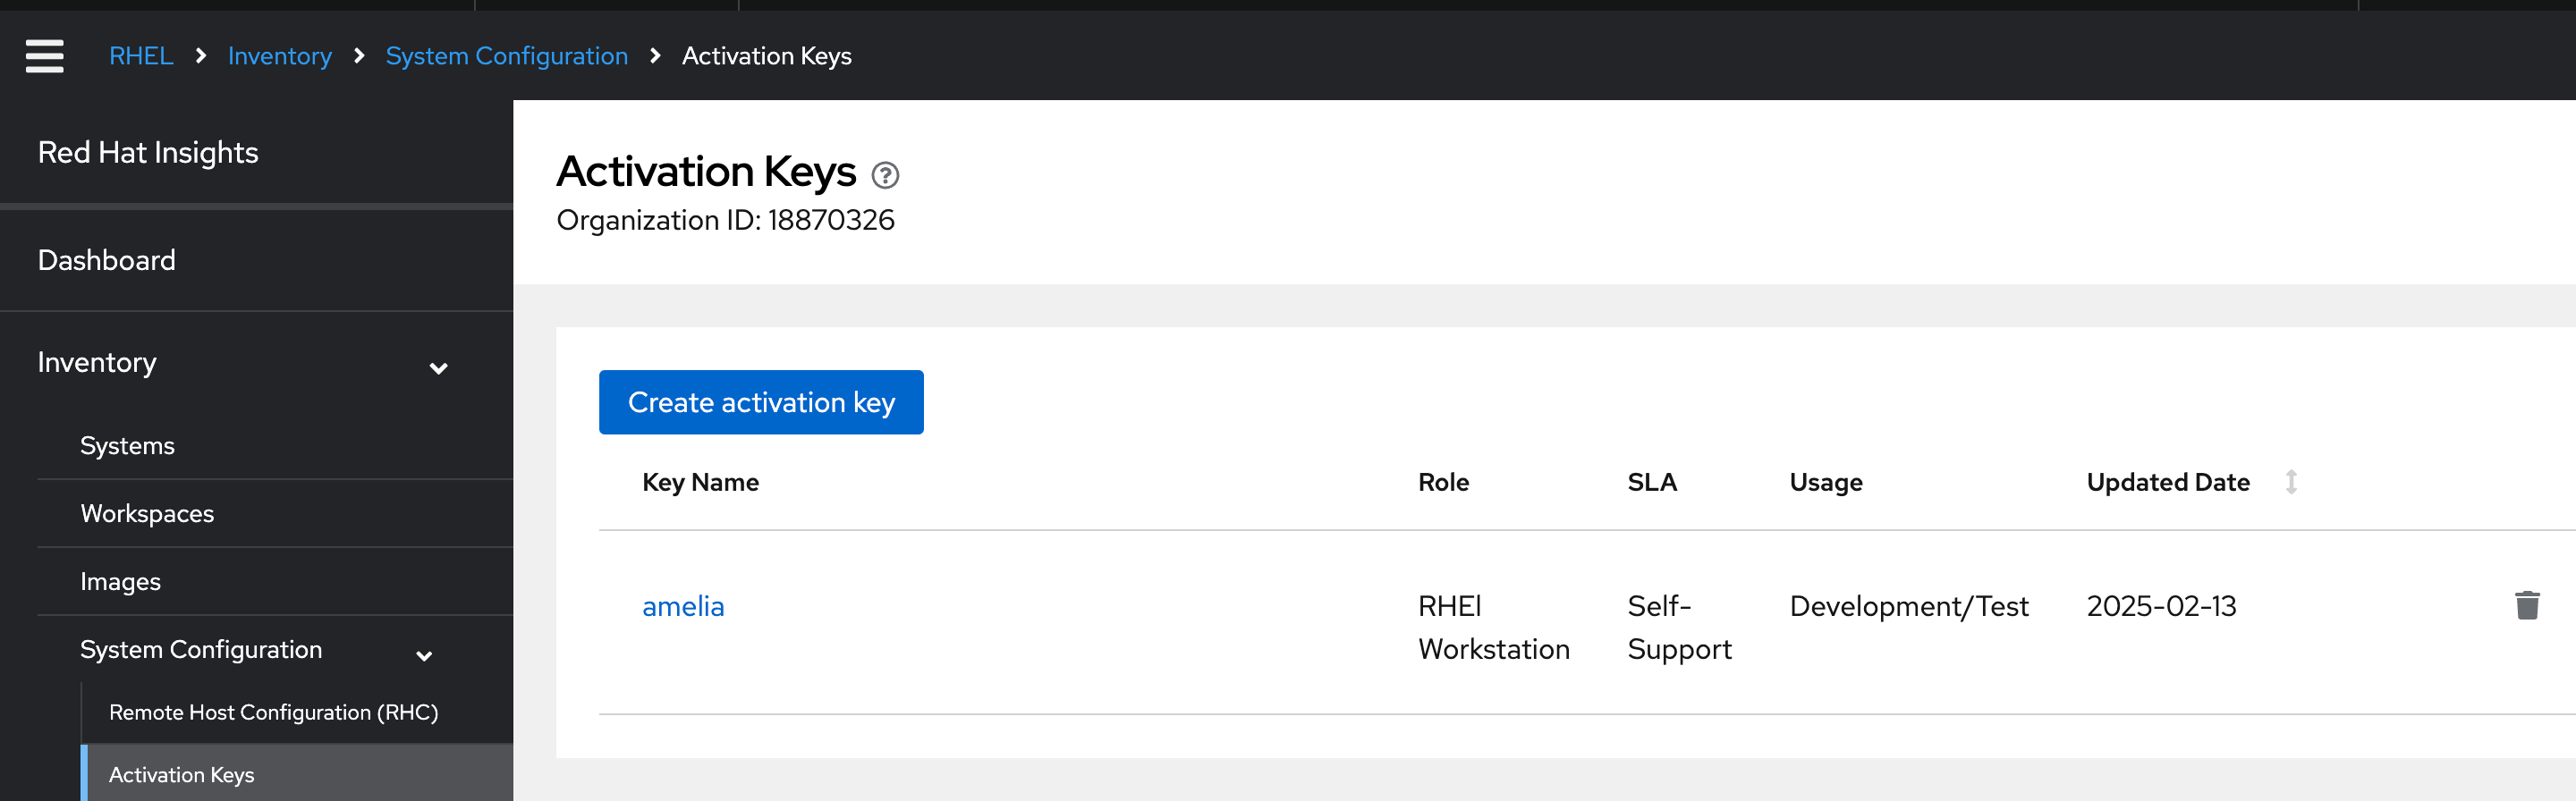The width and height of the screenshot is (2576, 801).
Task: Open the hamburger navigation menu
Action: [x=44, y=56]
